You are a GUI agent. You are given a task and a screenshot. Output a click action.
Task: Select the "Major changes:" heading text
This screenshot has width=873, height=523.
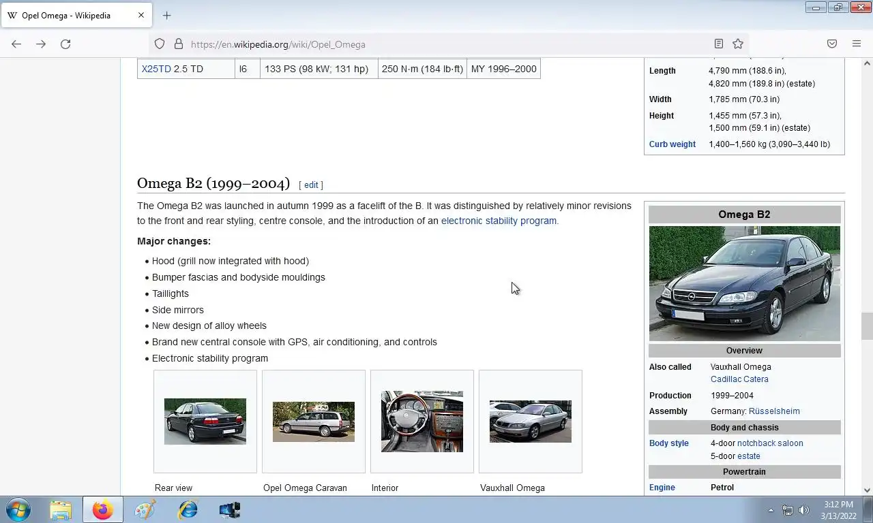[x=174, y=241]
